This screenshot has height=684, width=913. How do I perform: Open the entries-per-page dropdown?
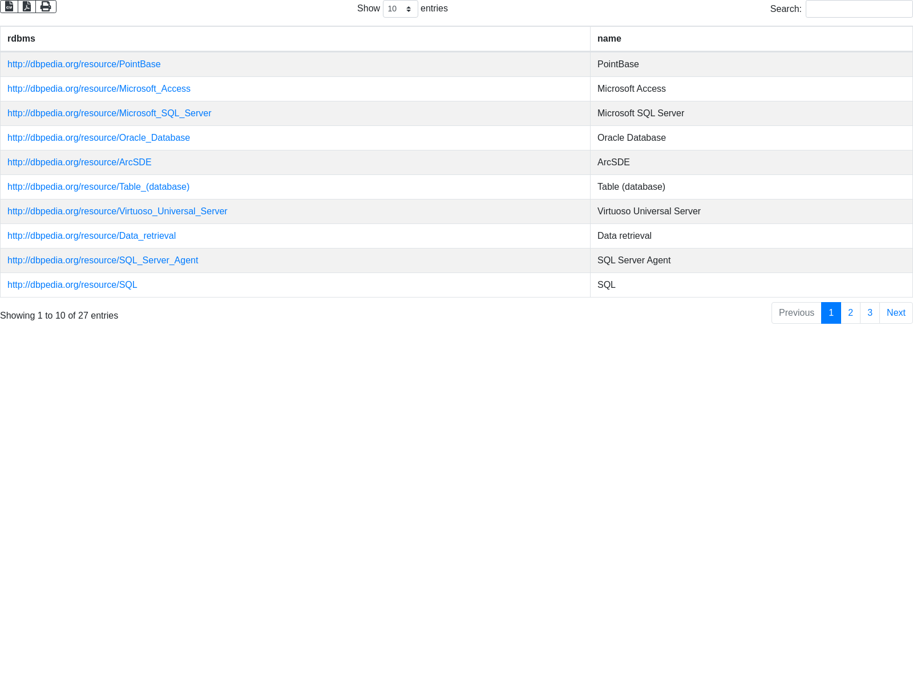click(400, 9)
